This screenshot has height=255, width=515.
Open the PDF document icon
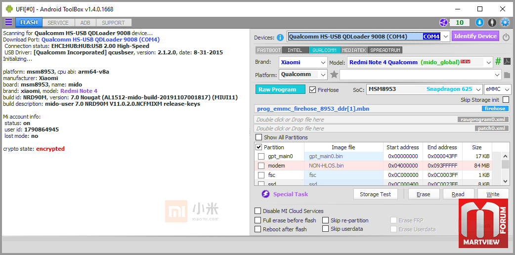[507, 61]
